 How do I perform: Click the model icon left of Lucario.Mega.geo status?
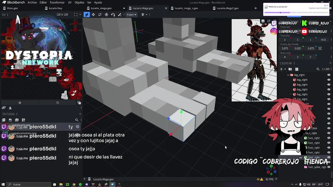point(89,179)
